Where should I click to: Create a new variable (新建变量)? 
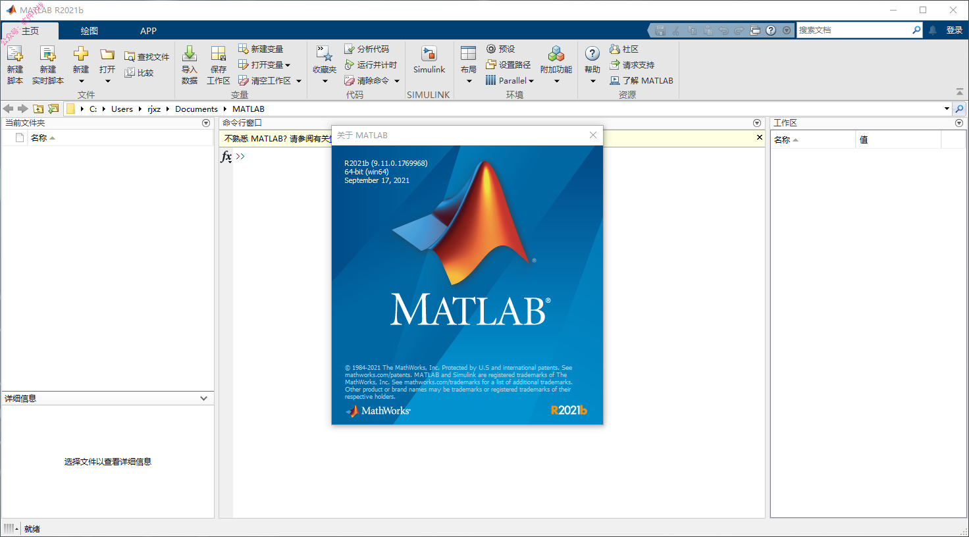pyautogui.click(x=261, y=49)
